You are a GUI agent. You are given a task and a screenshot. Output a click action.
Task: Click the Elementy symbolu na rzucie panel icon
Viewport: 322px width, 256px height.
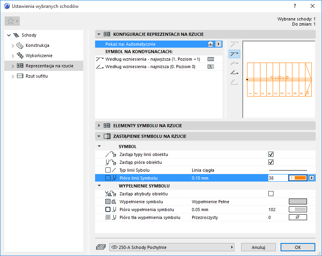click(107, 126)
